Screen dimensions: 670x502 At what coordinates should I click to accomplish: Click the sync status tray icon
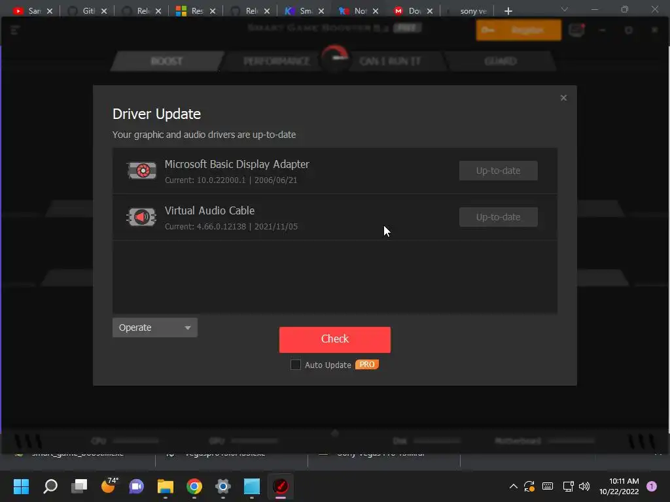(529, 486)
